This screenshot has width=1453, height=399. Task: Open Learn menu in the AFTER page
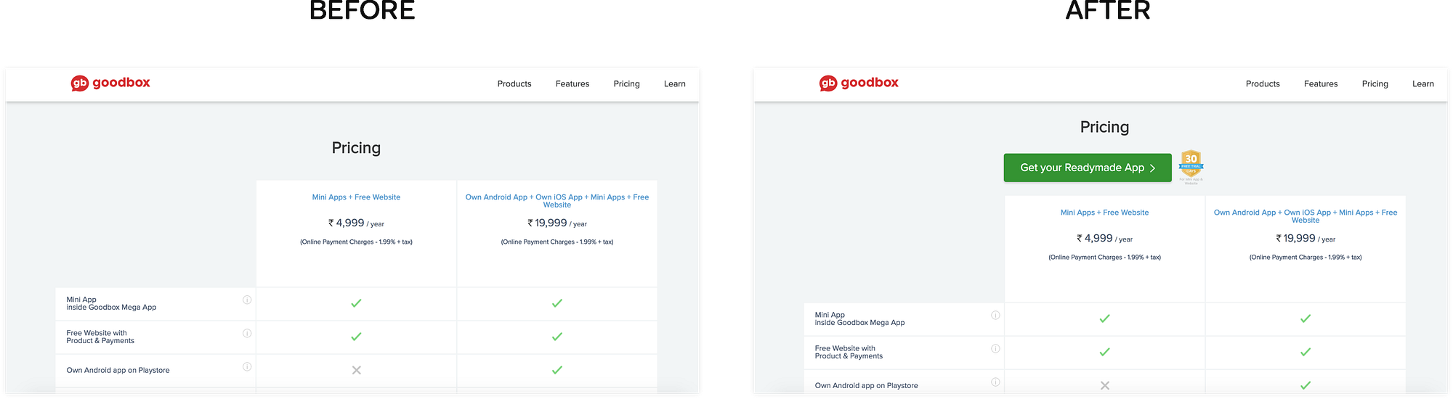[x=1423, y=84]
